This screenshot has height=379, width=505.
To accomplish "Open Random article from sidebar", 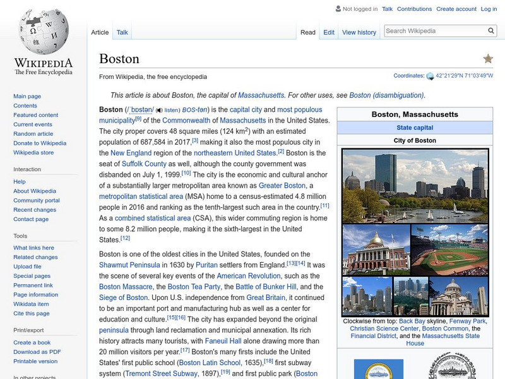I will tap(33, 134).
